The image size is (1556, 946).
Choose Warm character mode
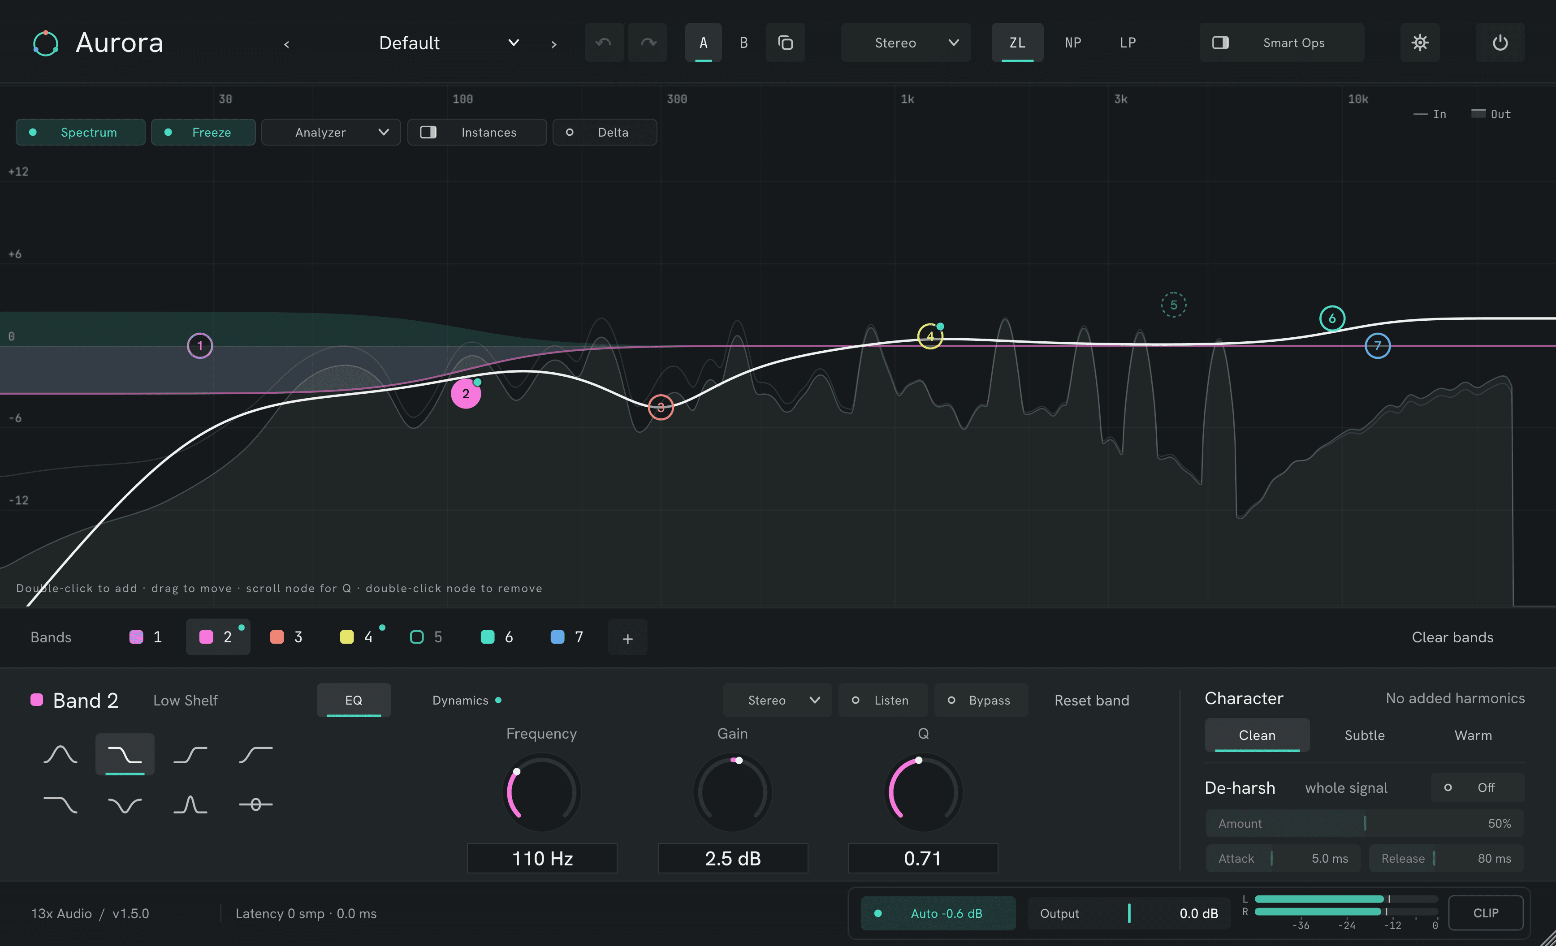tap(1473, 735)
